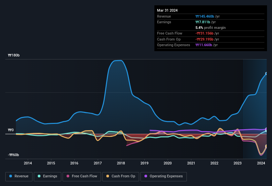This screenshot has height=186, width=272.
Task: Click the 2021 x-axis label
Action: pyautogui.click(x=191, y=163)
